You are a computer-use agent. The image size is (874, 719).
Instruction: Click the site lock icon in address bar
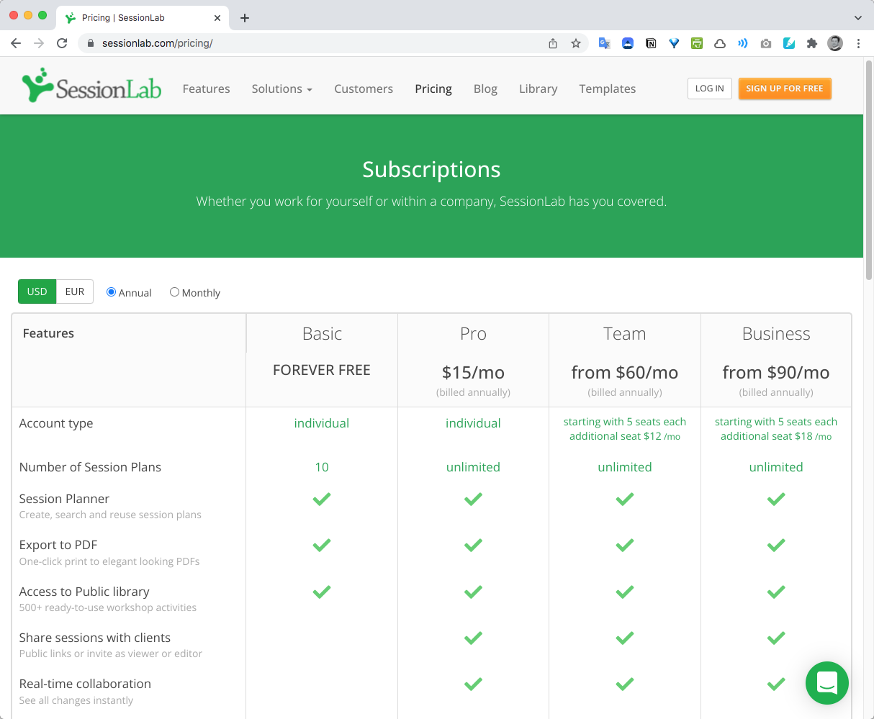tap(91, 43)
